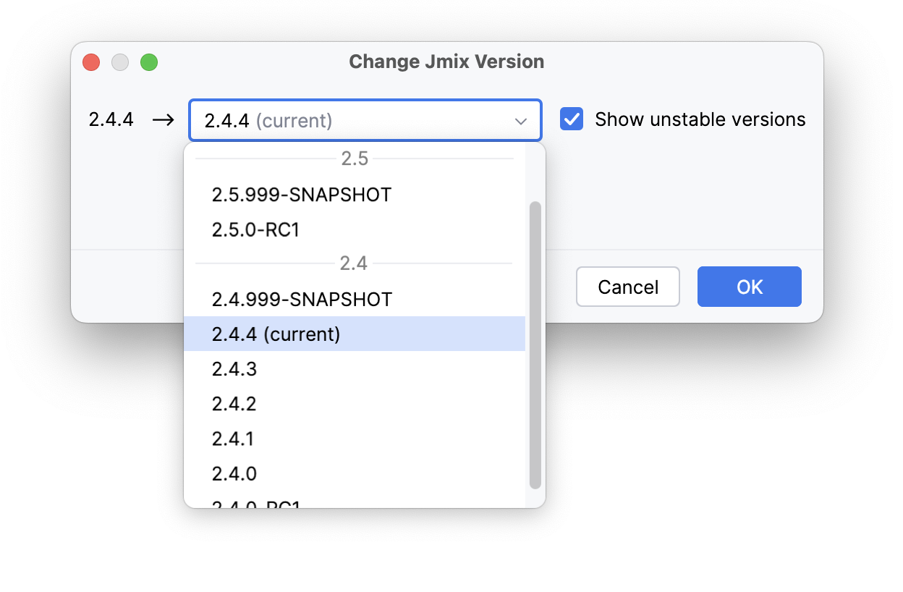This screenshot has width=903, height=592.
Task: Click the gray minimize window button
Action: click(120, 62)
